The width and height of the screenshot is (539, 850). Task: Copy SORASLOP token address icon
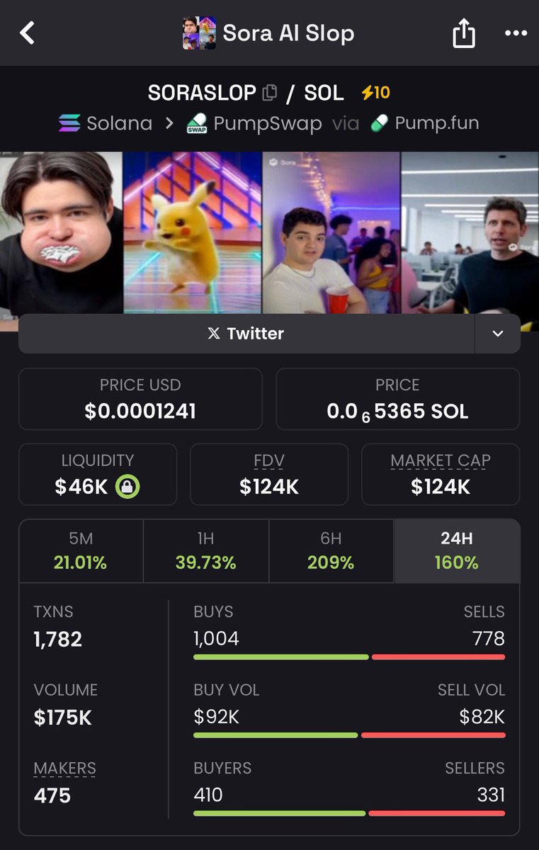pyautogui.click(x=269, y=93)
